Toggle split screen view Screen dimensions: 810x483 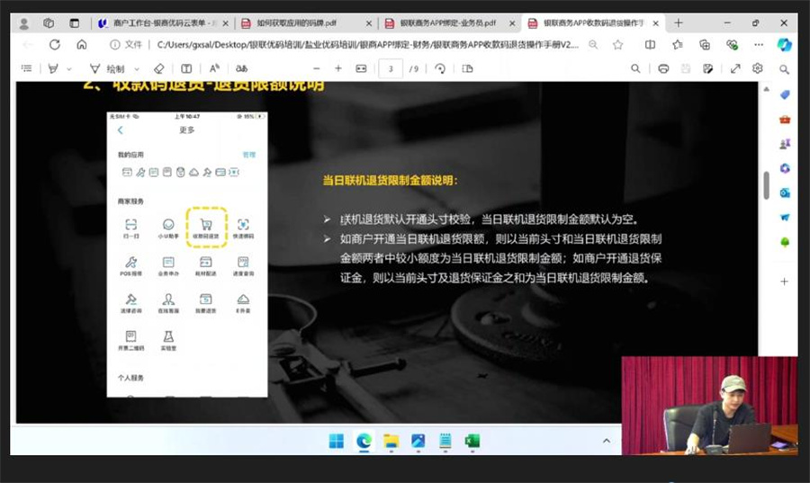[651, 44]
